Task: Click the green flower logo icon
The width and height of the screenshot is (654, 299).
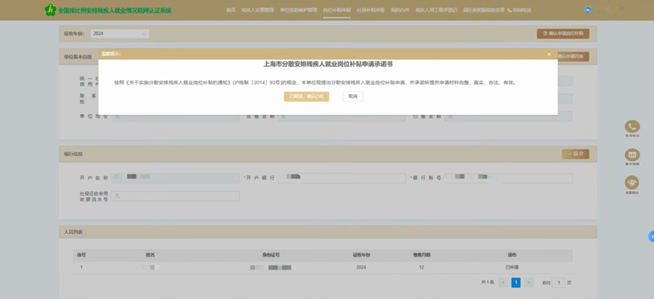Action: (51, 10)
